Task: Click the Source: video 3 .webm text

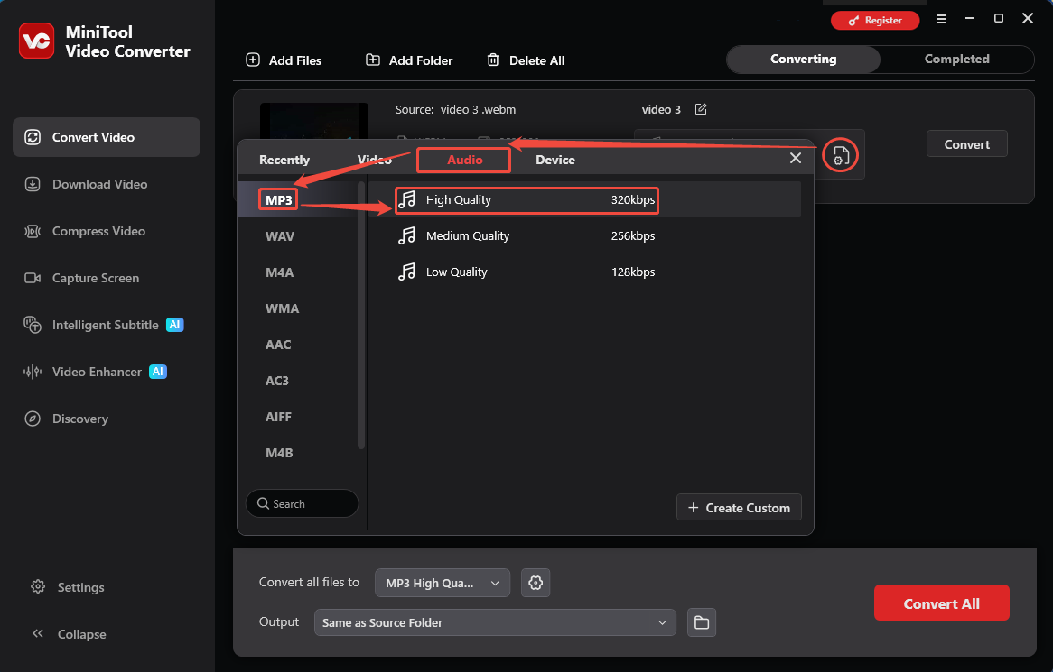Action: coord(455,109)
